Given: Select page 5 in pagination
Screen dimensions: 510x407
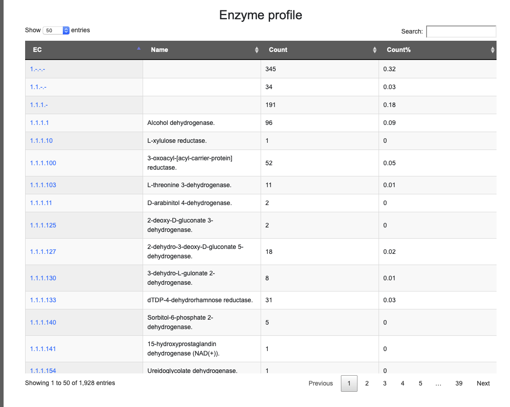Looking at the screenshot, I should coord(420,383).
